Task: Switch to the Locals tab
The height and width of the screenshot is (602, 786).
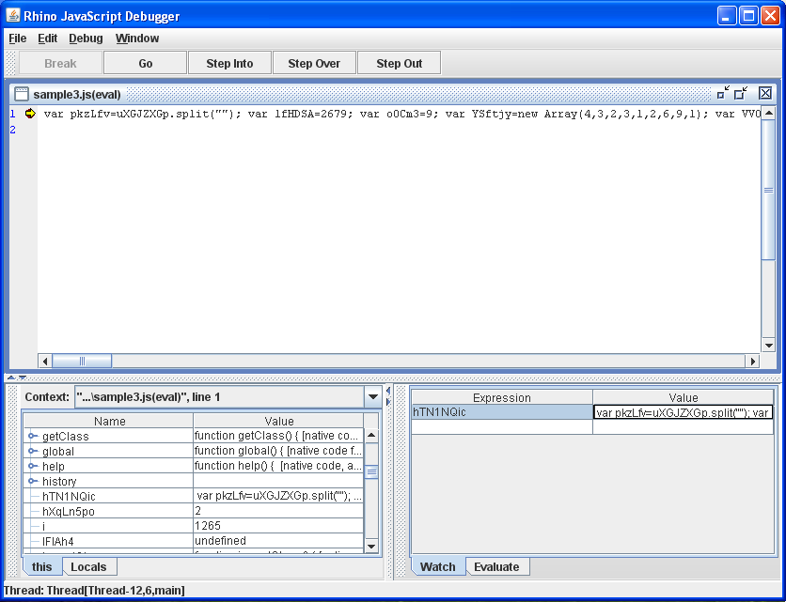Action: coord(88,566)
